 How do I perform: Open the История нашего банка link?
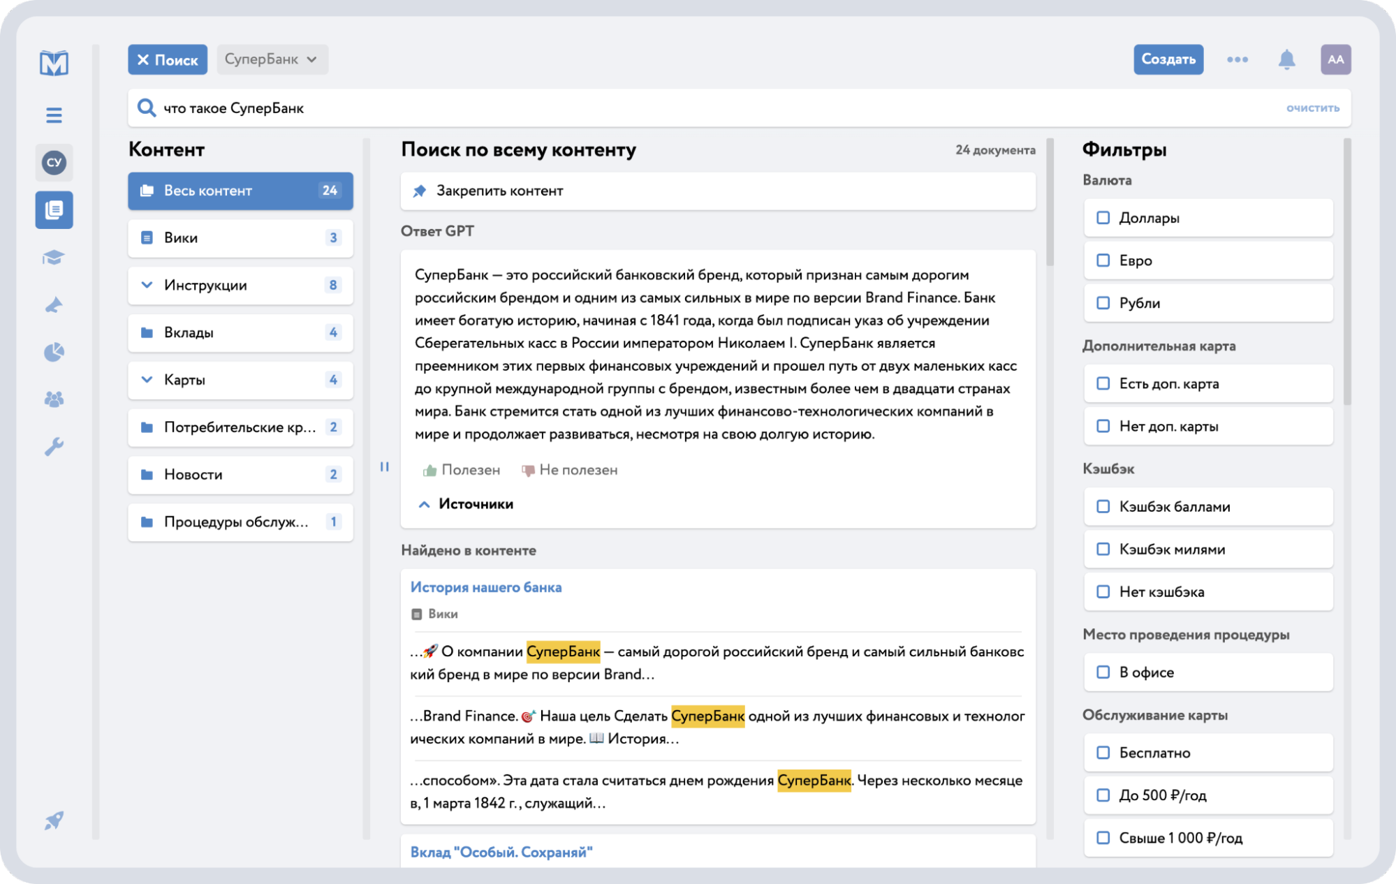tap(486, 587)
